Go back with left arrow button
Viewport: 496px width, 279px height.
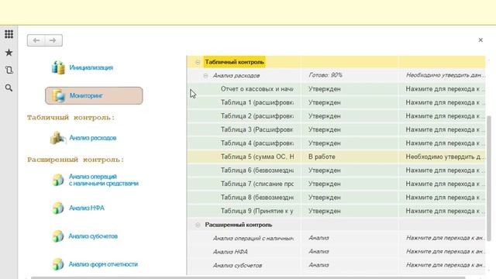pyautogui.click(x=36, y=40)
